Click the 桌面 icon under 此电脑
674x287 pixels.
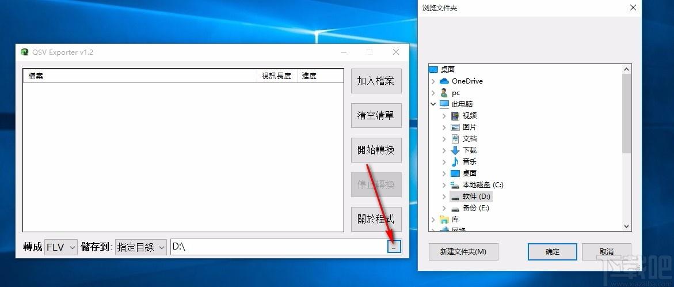455,173
